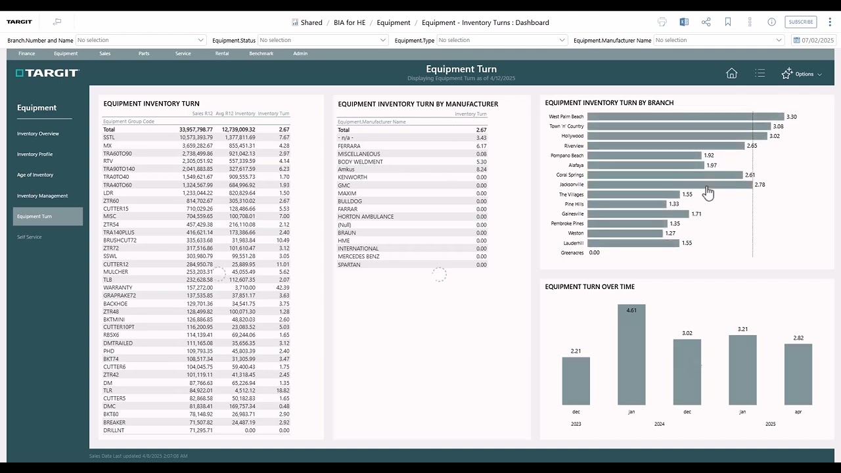Click the Jacksonville bar in branch chart
This screenshot has height=473, width=841.
pos(670,185)
